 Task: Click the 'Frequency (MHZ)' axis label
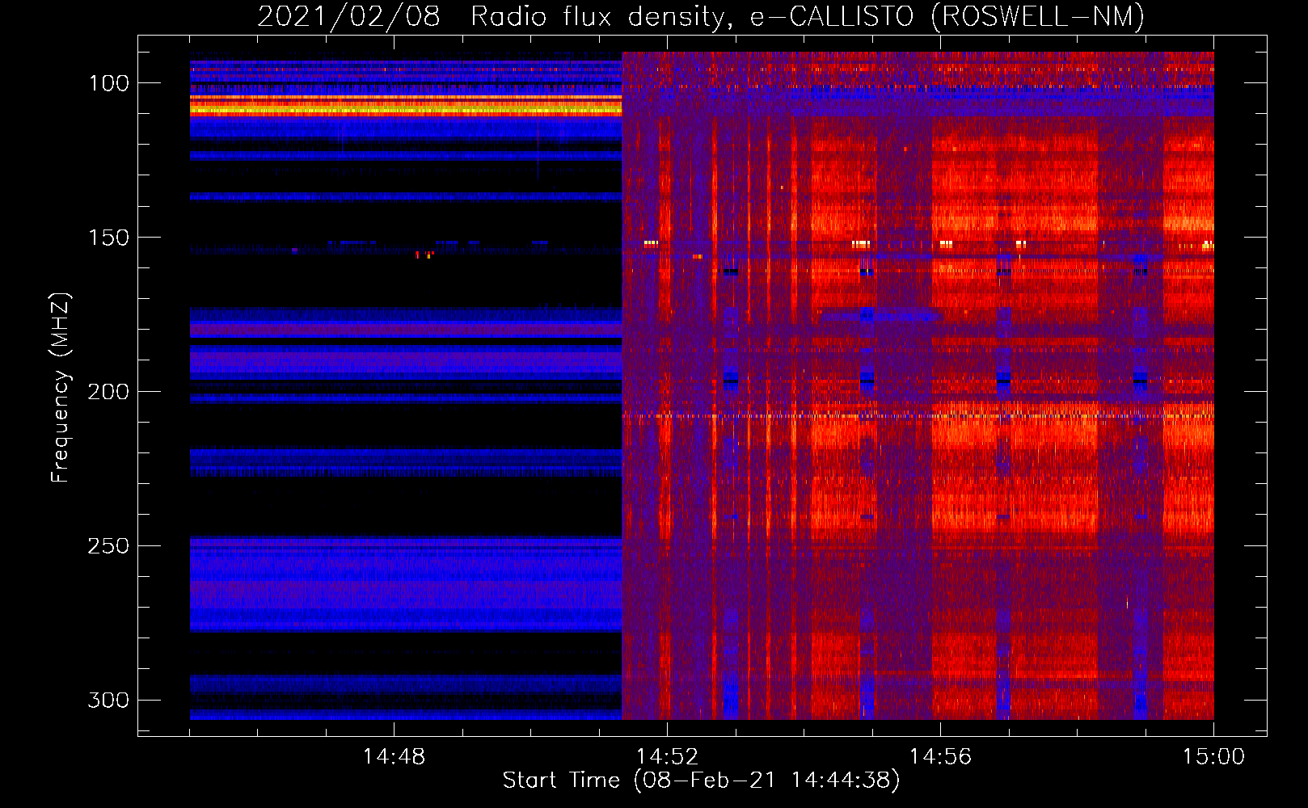61,388
